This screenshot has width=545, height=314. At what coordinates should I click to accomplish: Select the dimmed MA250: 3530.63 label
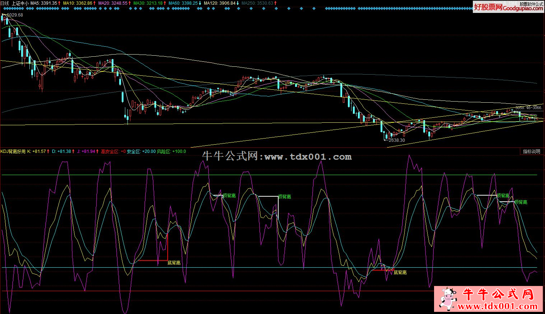pos(257,3)
